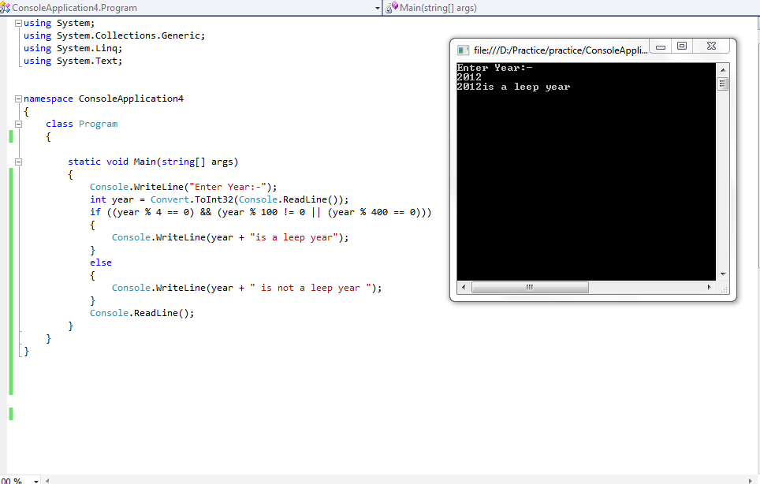Click console vertical scrollbar down arrow
This screenshot has height=484, width=760.
point(723,274)
